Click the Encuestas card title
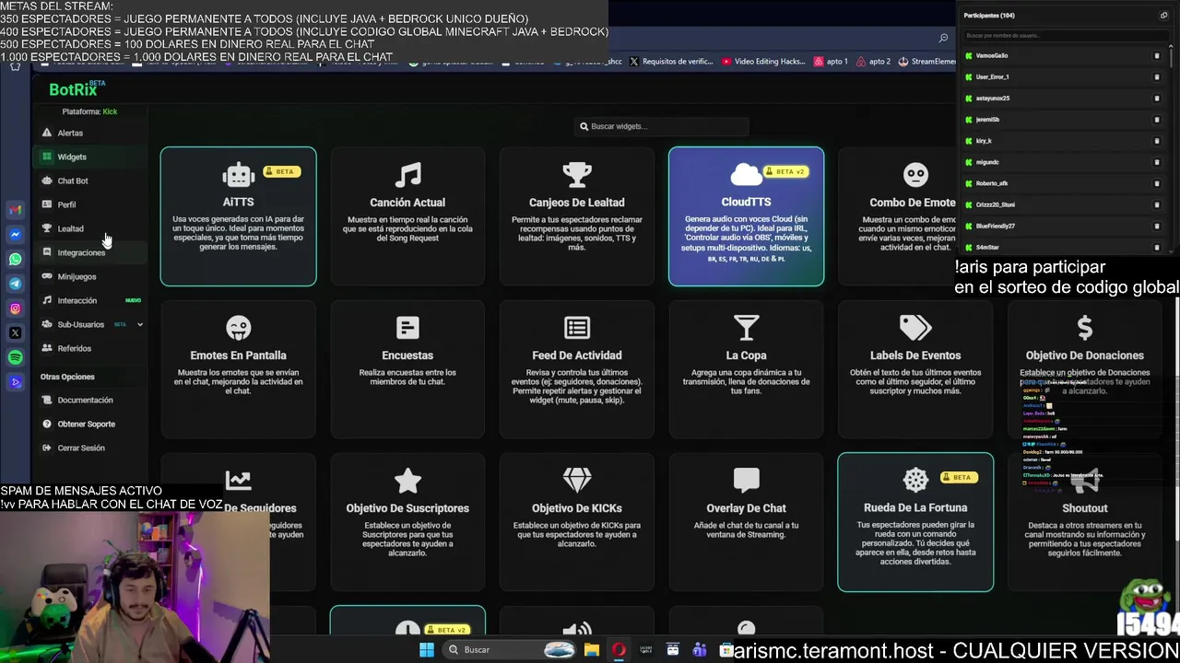1180x663 pixels. point(407,355)
